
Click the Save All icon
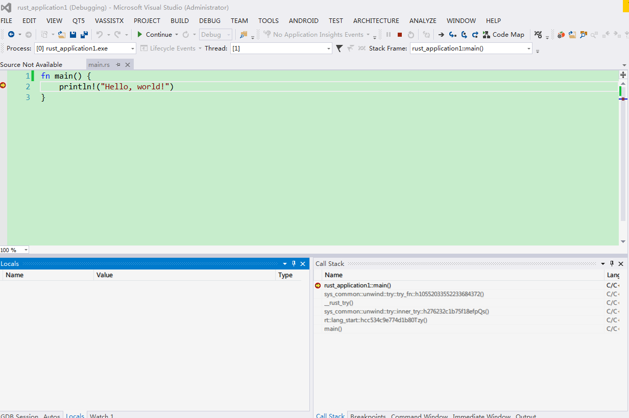[x=84, y=35]
